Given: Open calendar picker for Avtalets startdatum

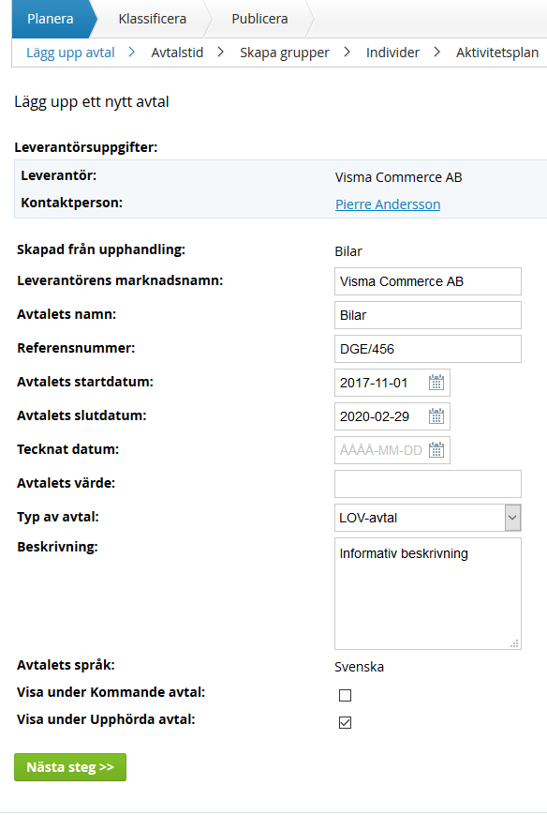Looking at the screenshot, I should click(436, 383).
